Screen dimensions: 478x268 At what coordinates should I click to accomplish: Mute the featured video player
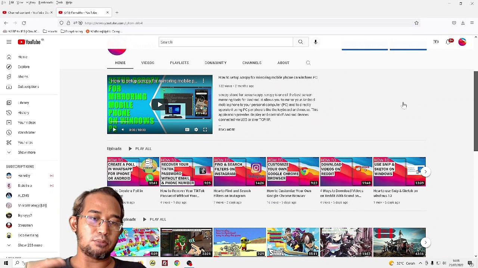(123, 130)
